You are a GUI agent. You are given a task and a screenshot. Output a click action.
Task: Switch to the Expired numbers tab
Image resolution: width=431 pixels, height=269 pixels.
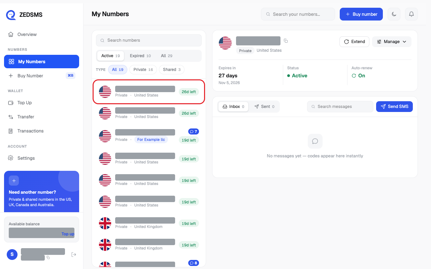pos(140,56)
